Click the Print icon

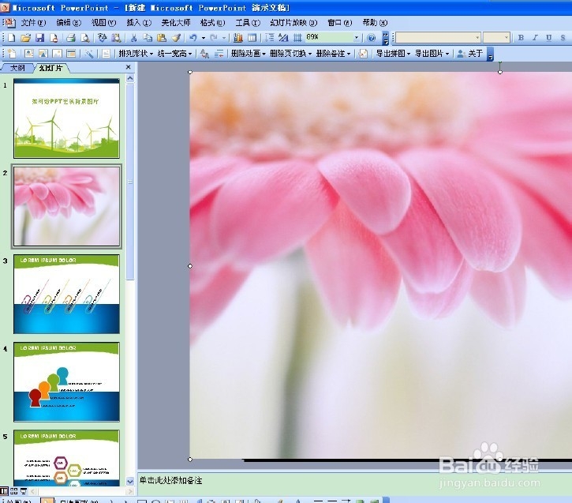(x=71, y=38)
